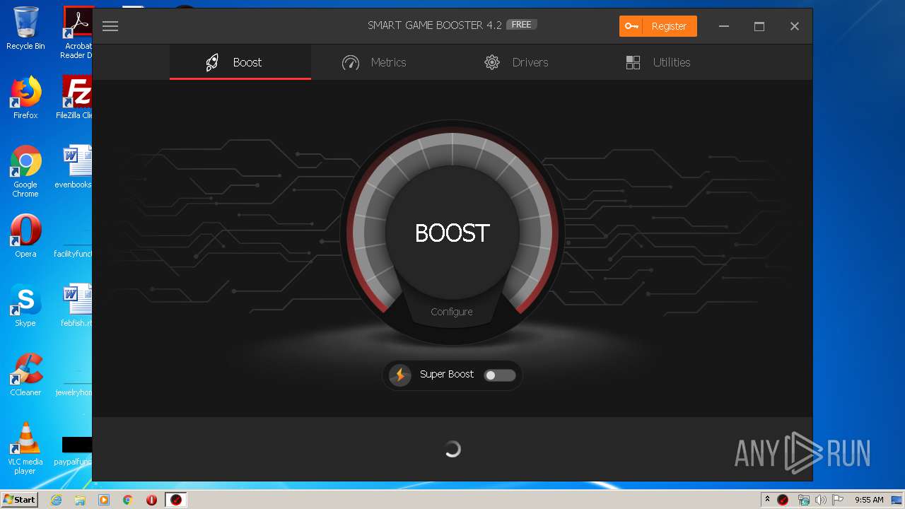Open the Action Center flag icon

(838, 500)
